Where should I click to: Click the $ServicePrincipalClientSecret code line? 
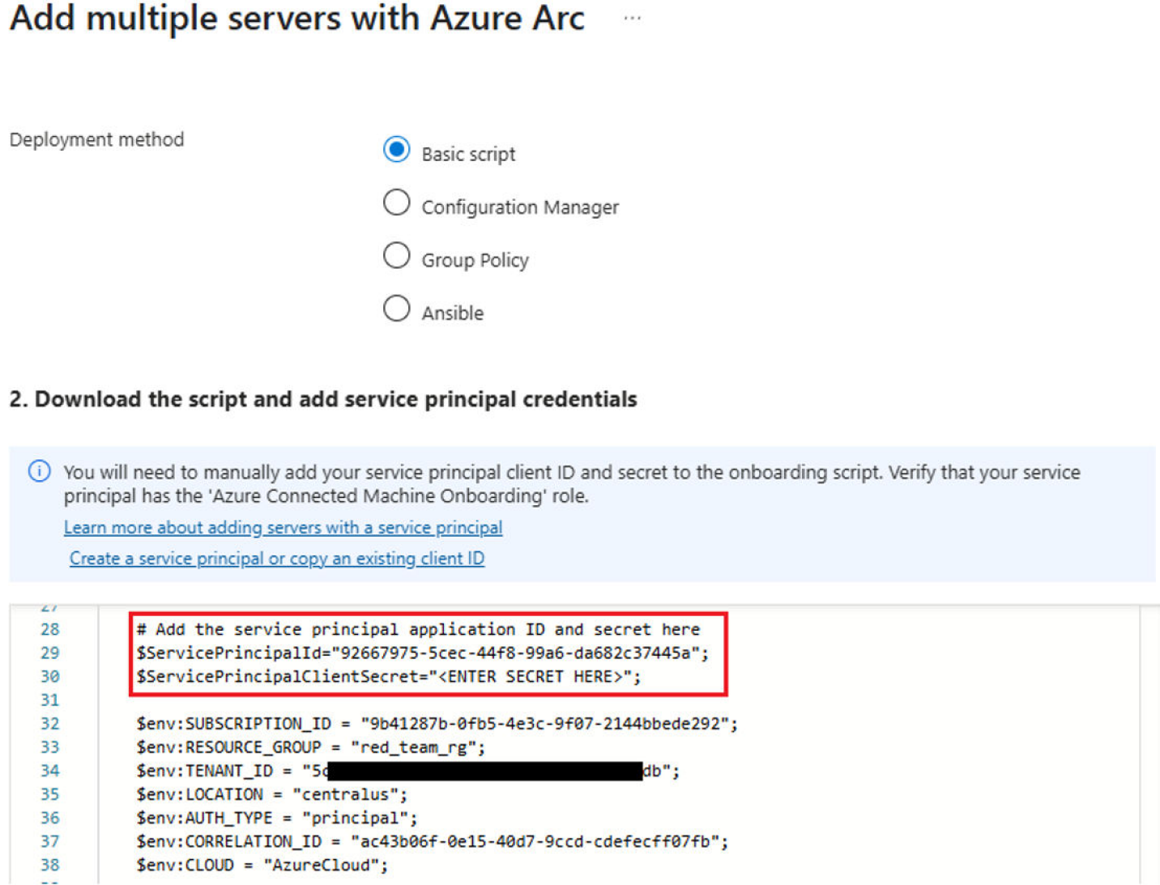[x=388, y=676]
